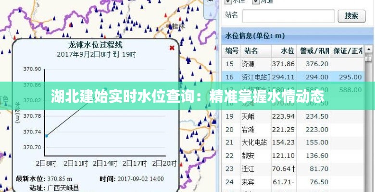
Task: Select the 都安 station row
Action: [293, 156]
